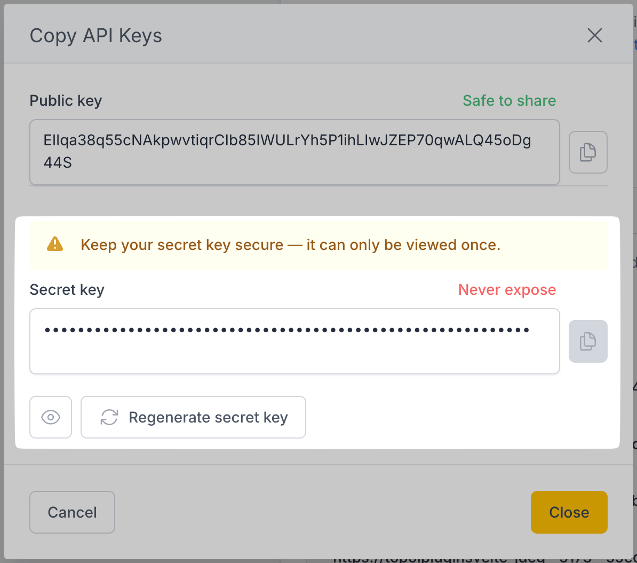637x563 pixels.
Task: Dismiss the dialog with the X icon
Action: coord(594,35)
